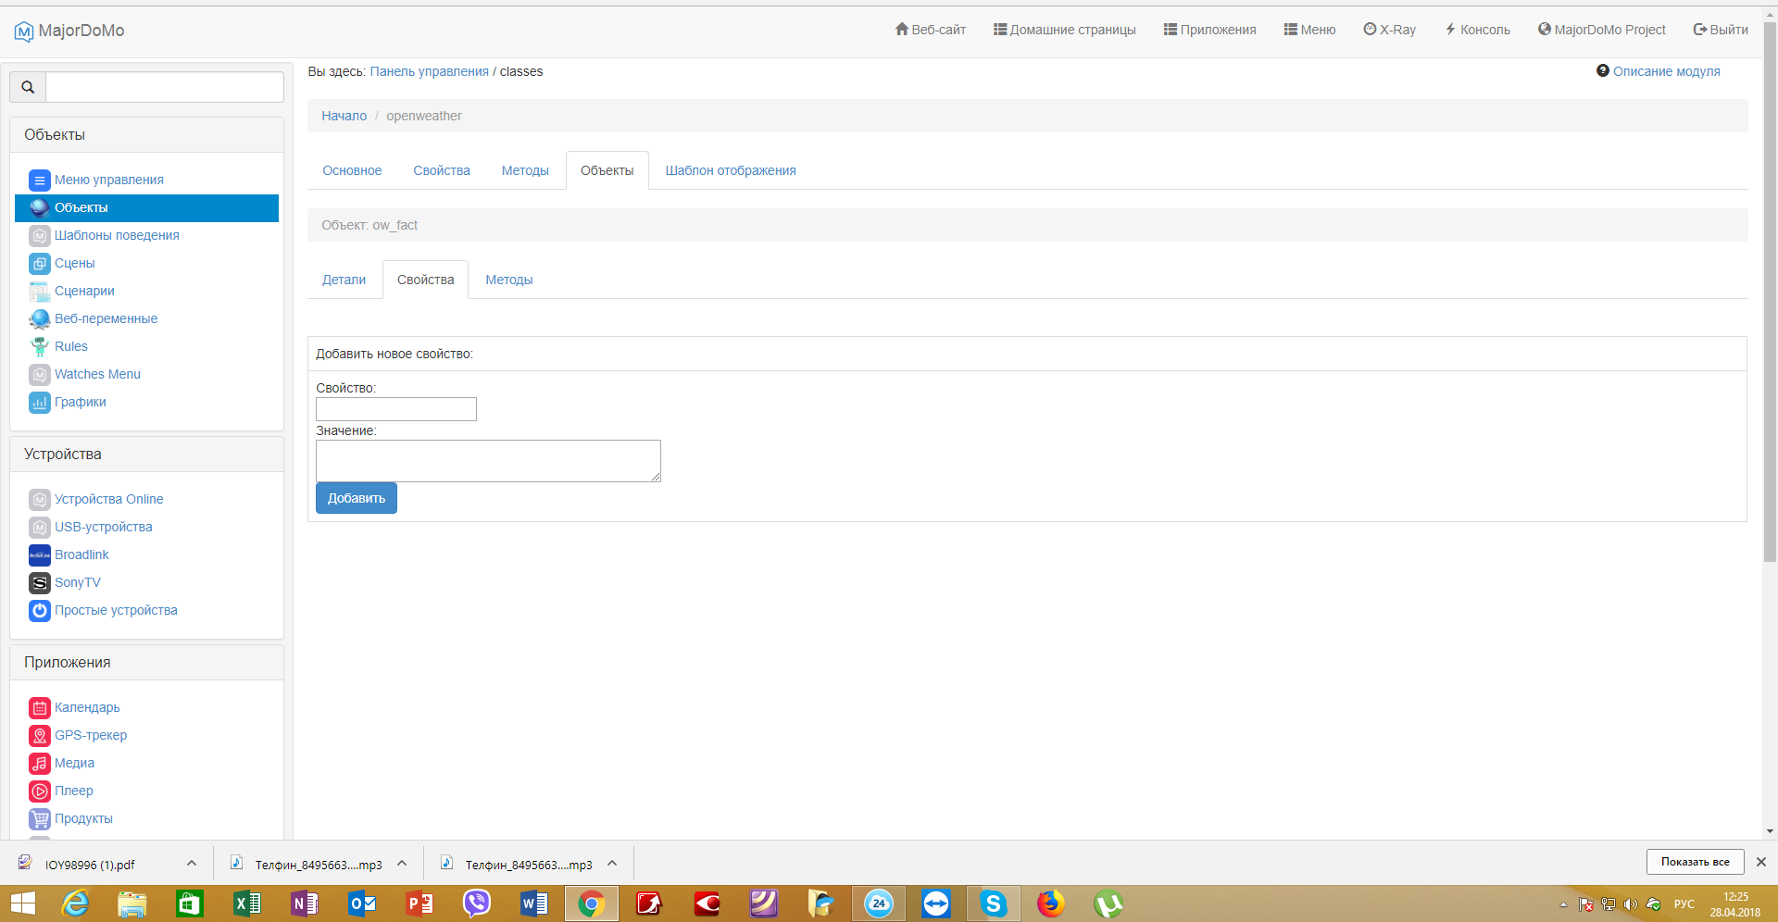Image resolution: width=1778 pixels, height=922 pixels.
Task: Click the Устройства Online sidebar icon
Action: click(39, 500)
